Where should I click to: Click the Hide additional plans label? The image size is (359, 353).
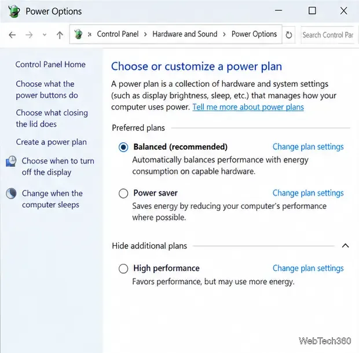[x=149, y=246]
